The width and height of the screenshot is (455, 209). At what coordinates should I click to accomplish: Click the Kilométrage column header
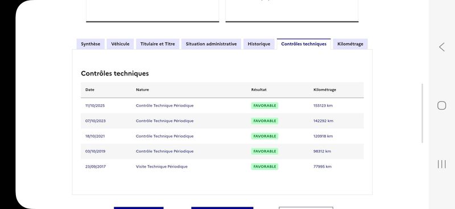(x=325, y=90)
